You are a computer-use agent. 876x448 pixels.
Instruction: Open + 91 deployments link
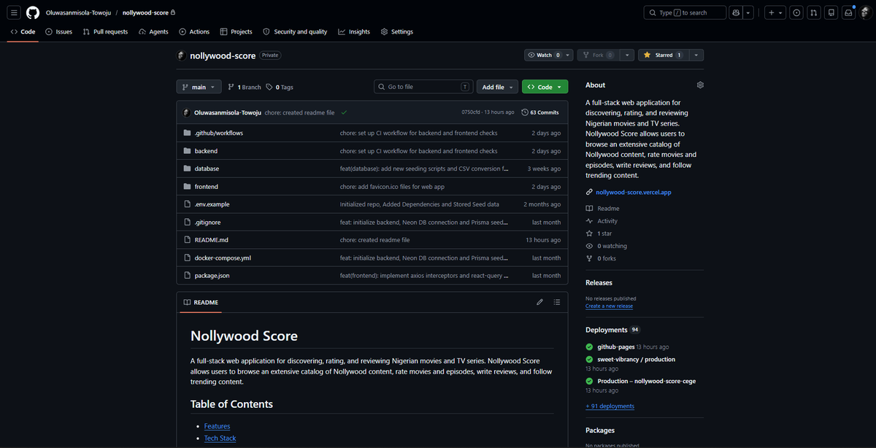[610, 406]
